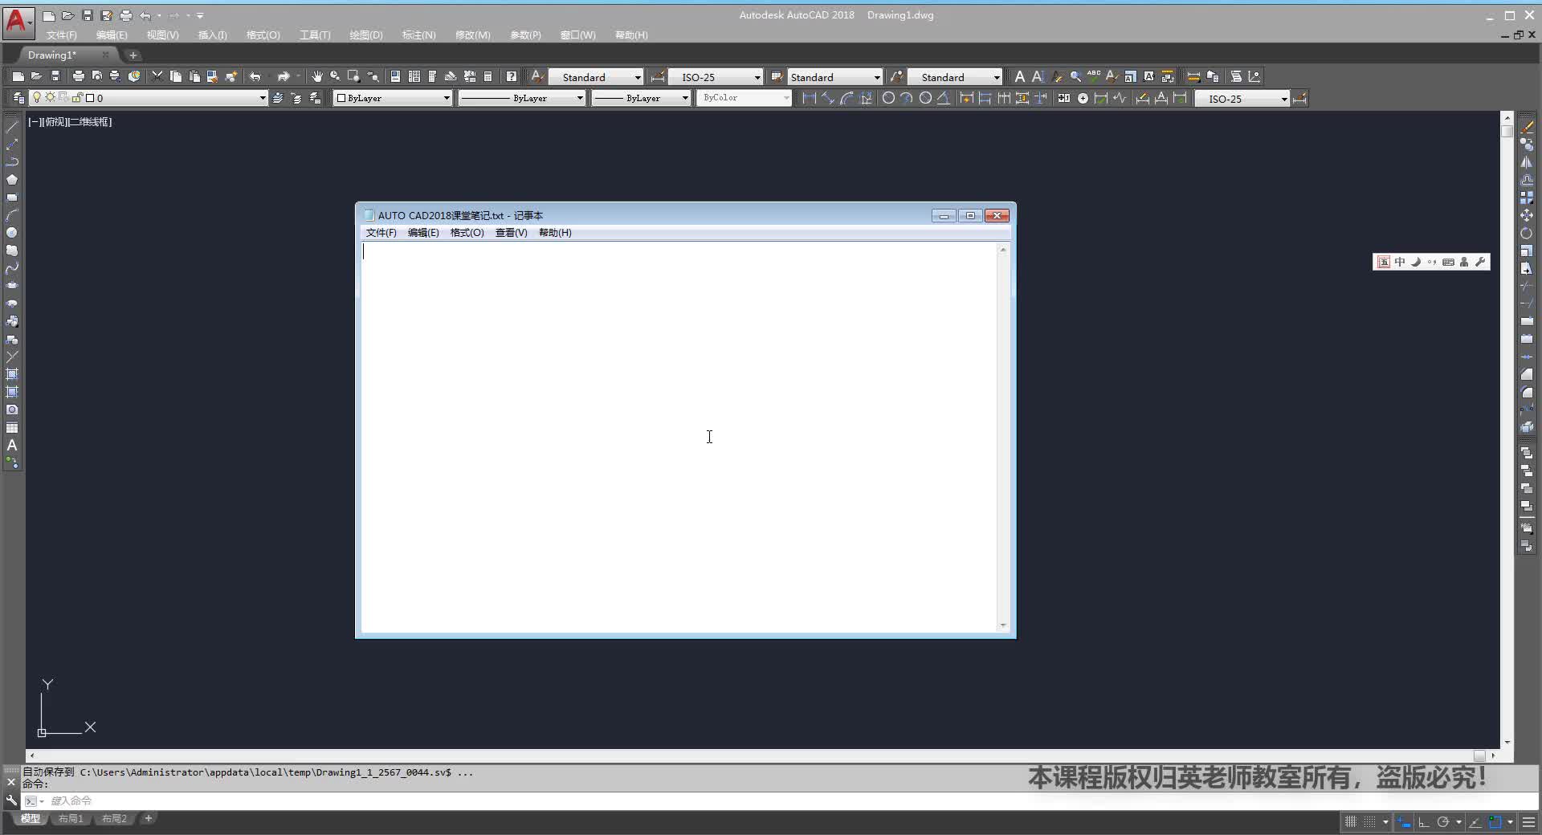The image size is (1542, 835).
Task: Click the Radius dimension icon
Action: [888, 98]
